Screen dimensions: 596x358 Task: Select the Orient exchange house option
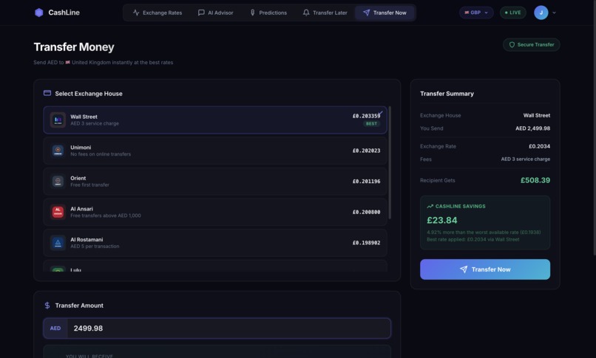[x=215, y=182]
